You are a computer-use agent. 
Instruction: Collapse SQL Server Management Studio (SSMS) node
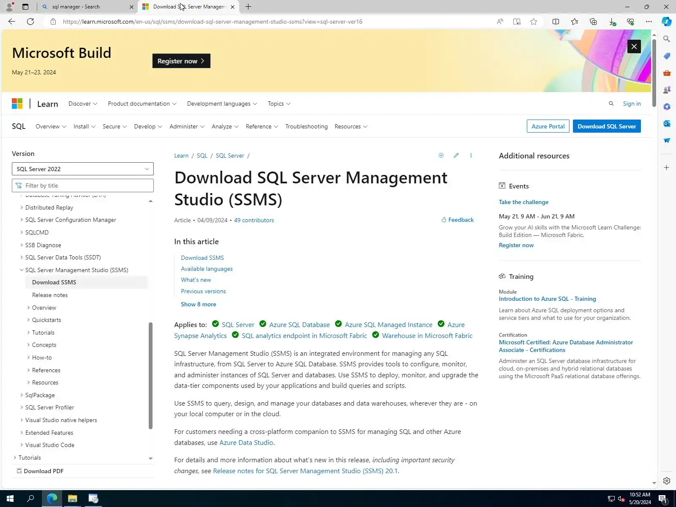pyautogui.click(x=22, y=270)
